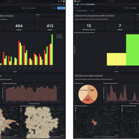
Task: Click the green space avatar icon
Action: [x=78, y=4]
